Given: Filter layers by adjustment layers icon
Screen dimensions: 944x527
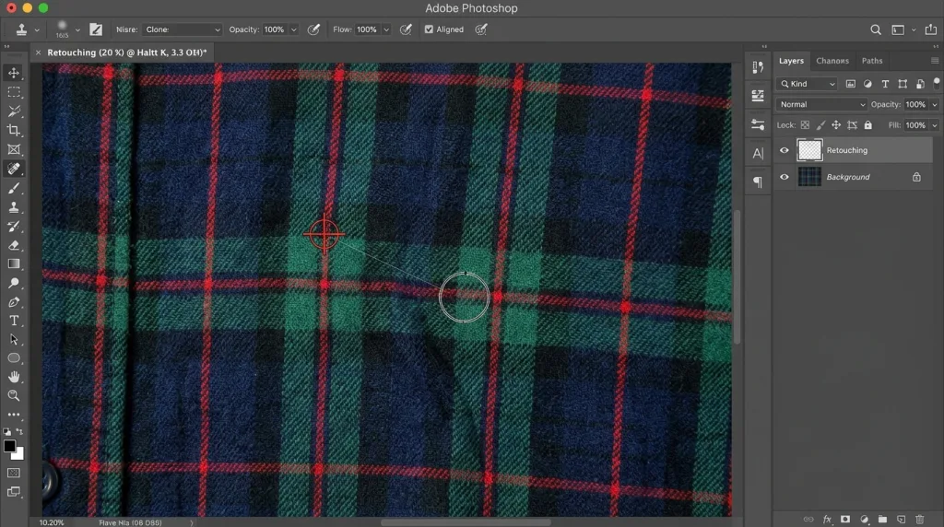Looking at the screenshot, I should [867, 84].
